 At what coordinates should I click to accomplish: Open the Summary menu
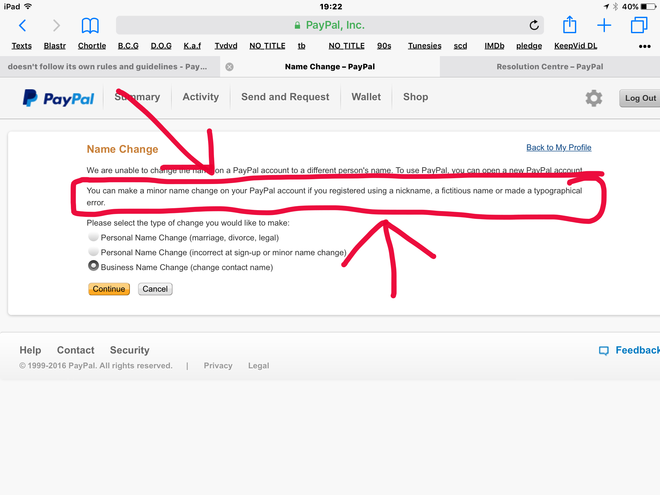point(137,97)
